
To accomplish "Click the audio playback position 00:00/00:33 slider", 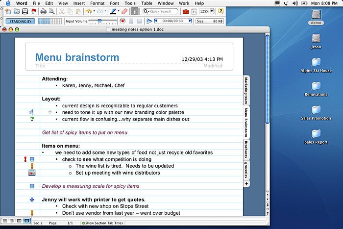I will (x=173, y=21).
